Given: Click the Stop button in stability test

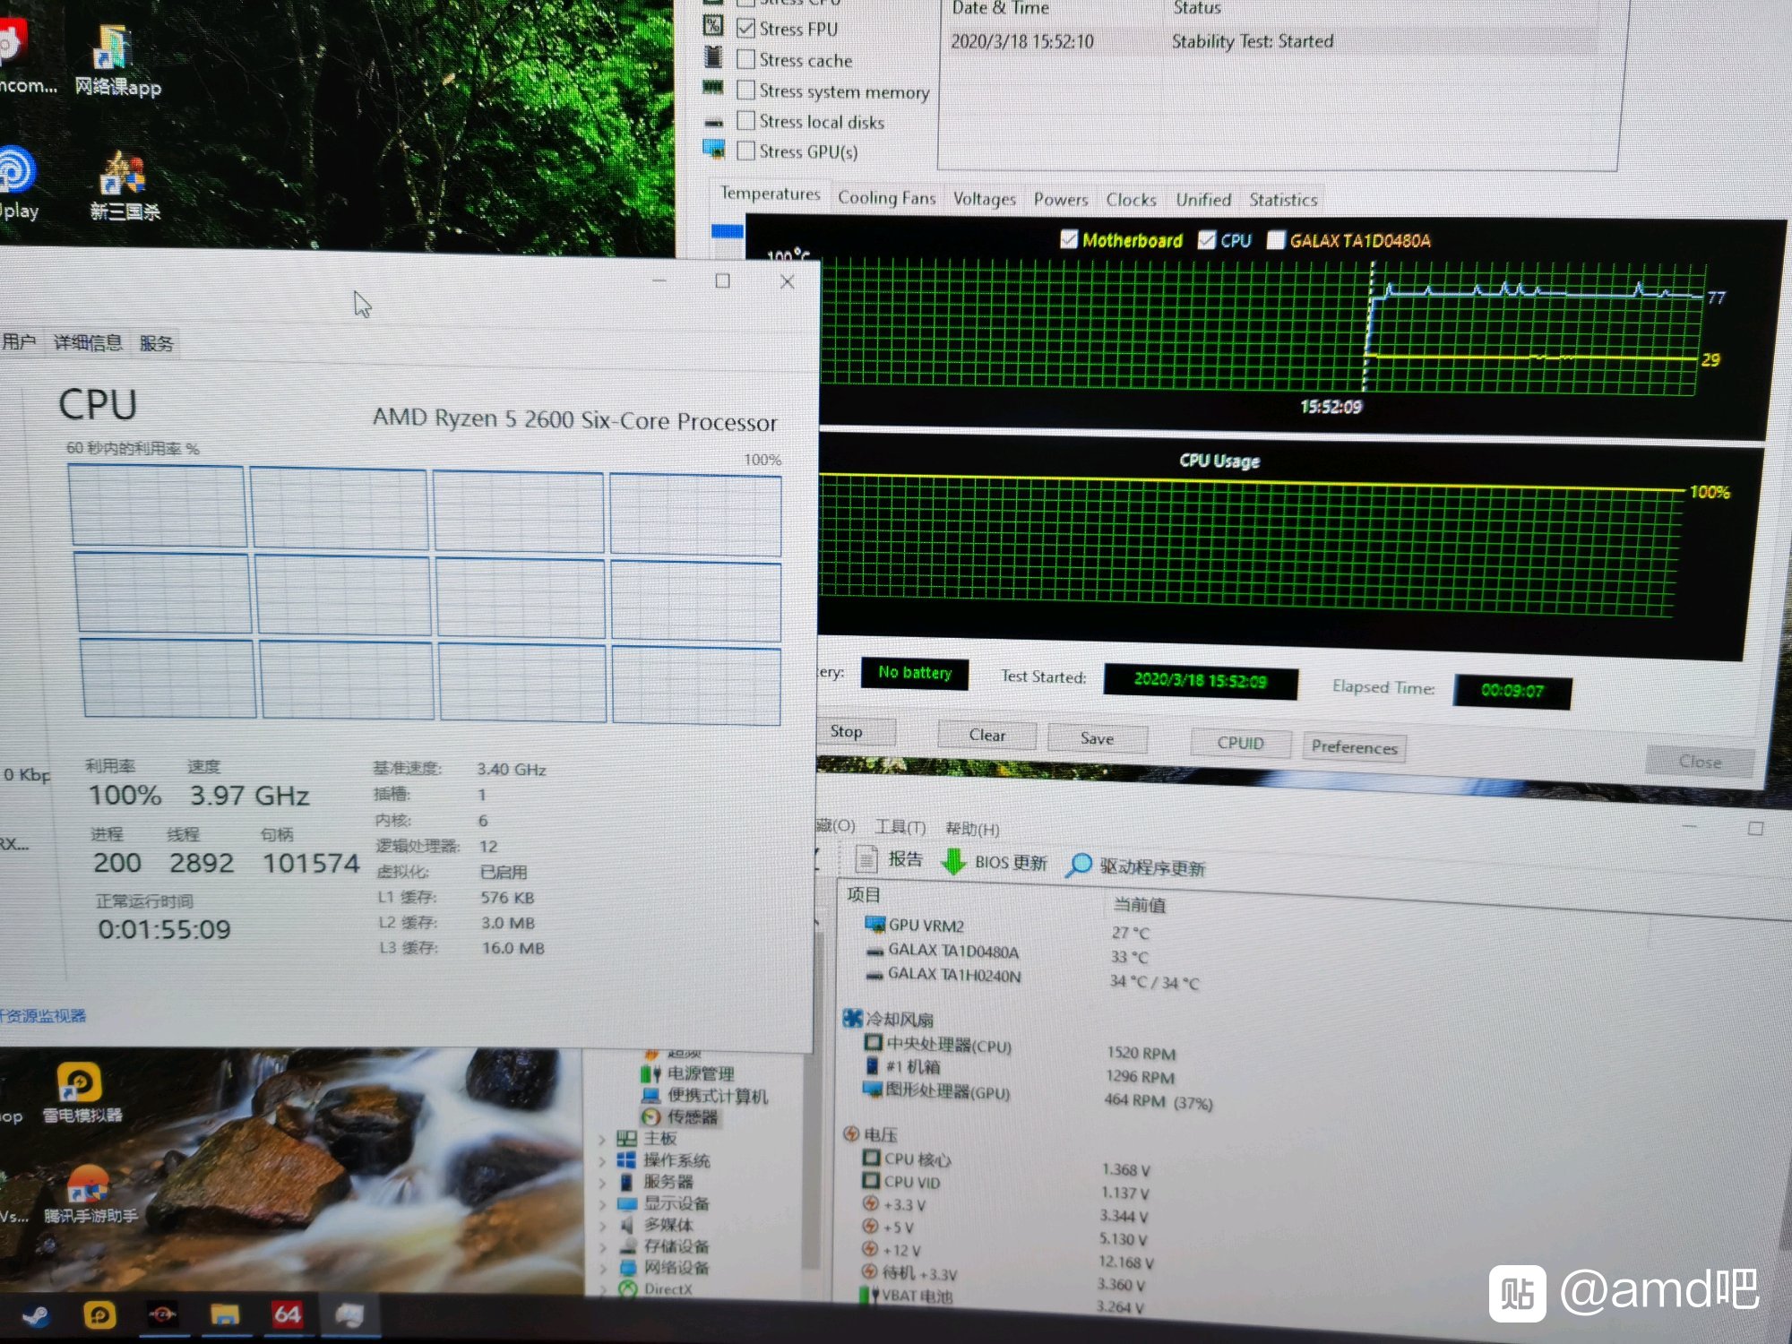Looking at the screenshot, I should (x=853, y=731).
